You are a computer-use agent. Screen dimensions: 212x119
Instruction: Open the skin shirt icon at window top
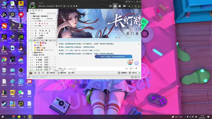129,2
